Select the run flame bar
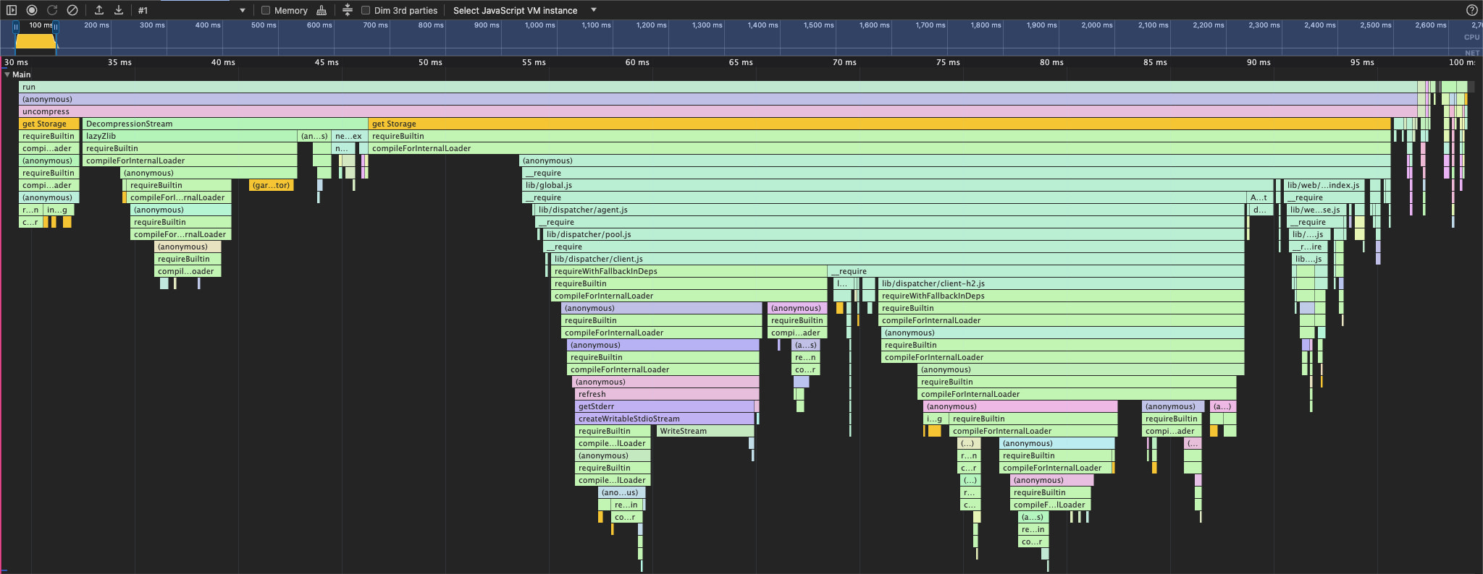 tap(718, 87)
